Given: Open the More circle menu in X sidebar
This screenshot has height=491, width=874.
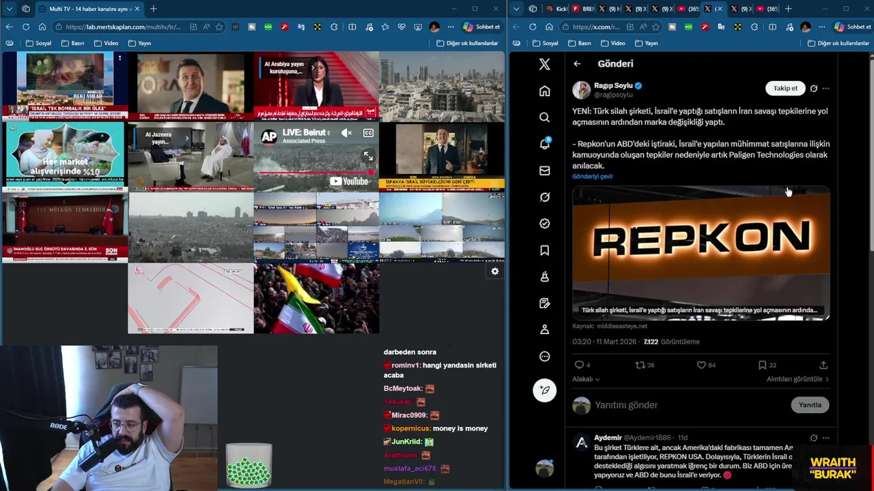Looking at the screenshot, I should click(x=544, y=356).
